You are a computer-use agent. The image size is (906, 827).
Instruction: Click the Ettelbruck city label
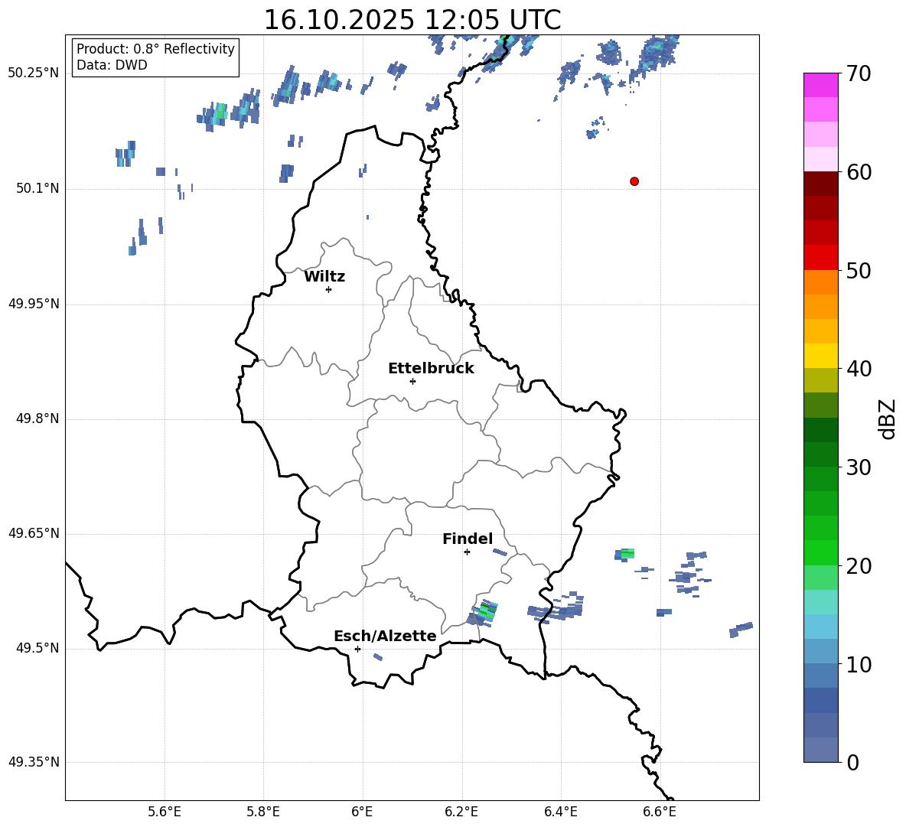click(431, 369)
